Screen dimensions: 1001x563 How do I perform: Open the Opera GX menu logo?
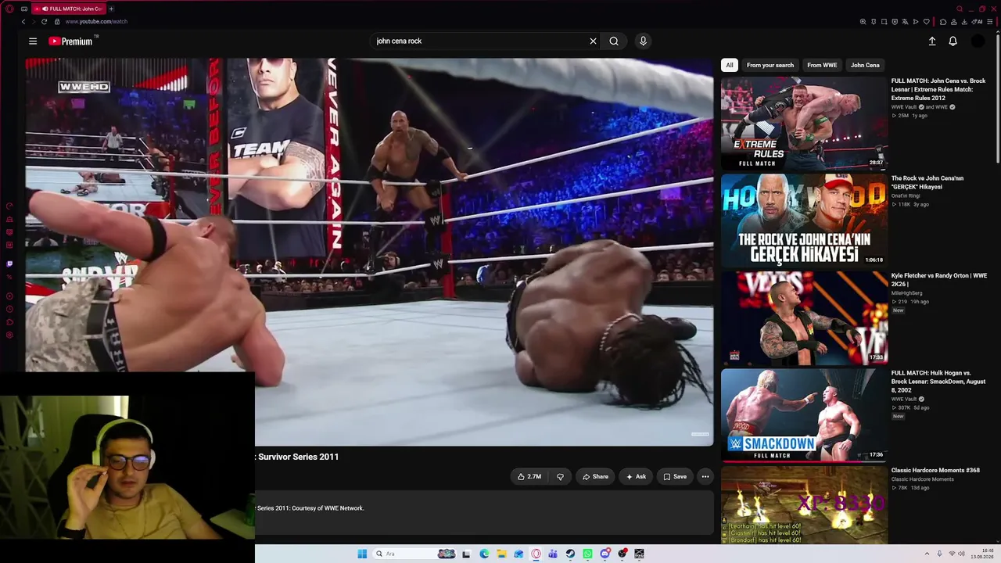coord(9,9)
